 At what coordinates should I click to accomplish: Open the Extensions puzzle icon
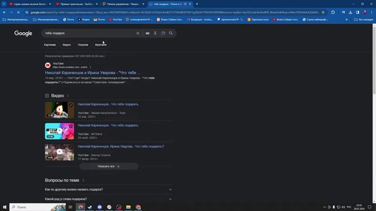pyautogui.click(x=333, y=12)
